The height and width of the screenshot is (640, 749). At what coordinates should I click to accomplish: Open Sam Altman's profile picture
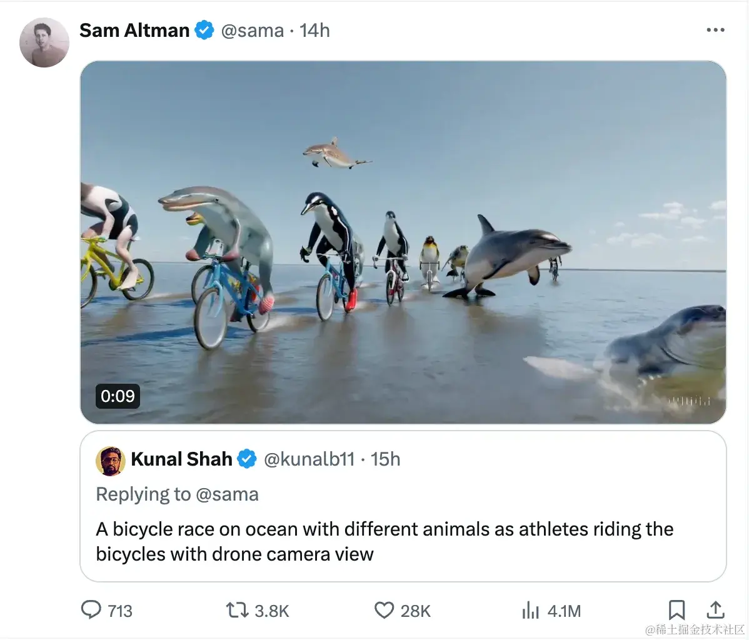[44, 42]
